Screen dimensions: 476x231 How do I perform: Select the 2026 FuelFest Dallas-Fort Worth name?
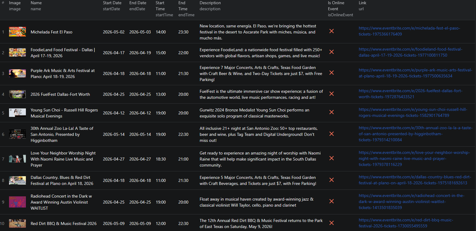coord(60,94)
